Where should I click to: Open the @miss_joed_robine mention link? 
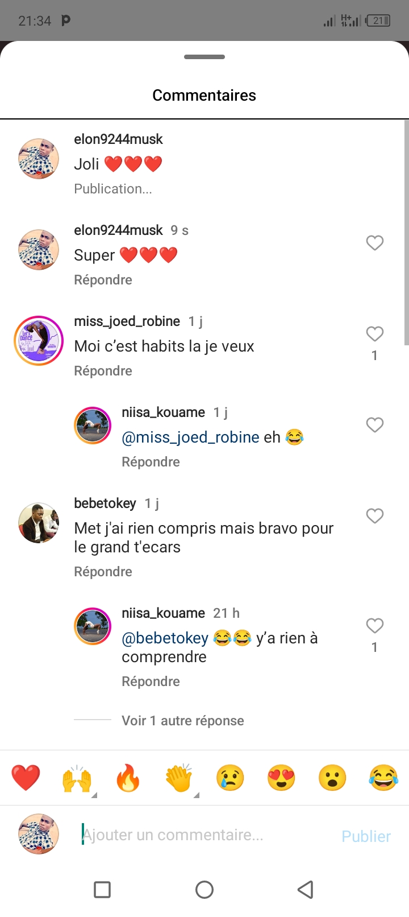coord(190,437)
